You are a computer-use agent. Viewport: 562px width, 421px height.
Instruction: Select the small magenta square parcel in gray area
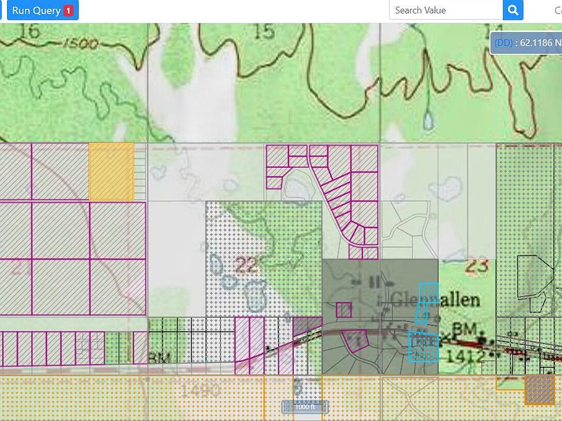(x=344, y=309)
